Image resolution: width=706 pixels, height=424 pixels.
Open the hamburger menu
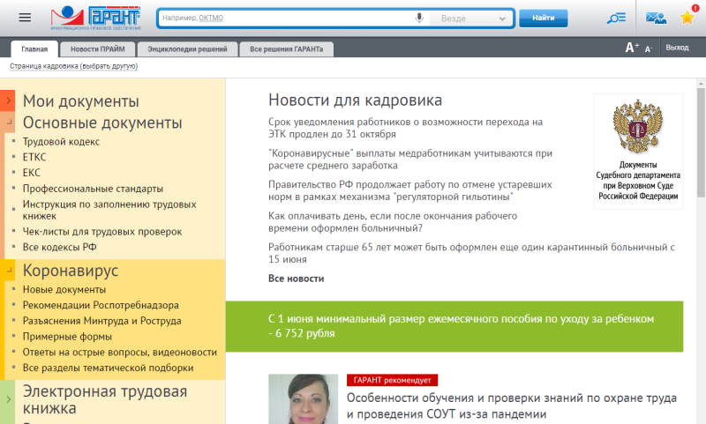point(25,18)
